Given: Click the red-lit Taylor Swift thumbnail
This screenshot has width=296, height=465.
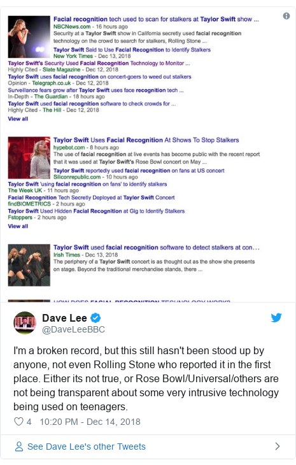Looking at the screenshot, I should [29, 158].
